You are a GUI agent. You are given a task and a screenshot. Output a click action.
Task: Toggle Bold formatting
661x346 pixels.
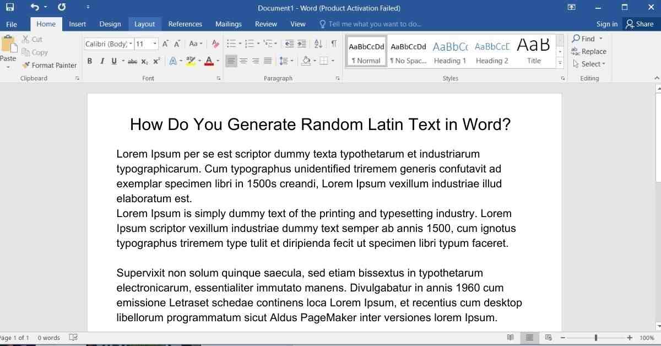point(90,61)
